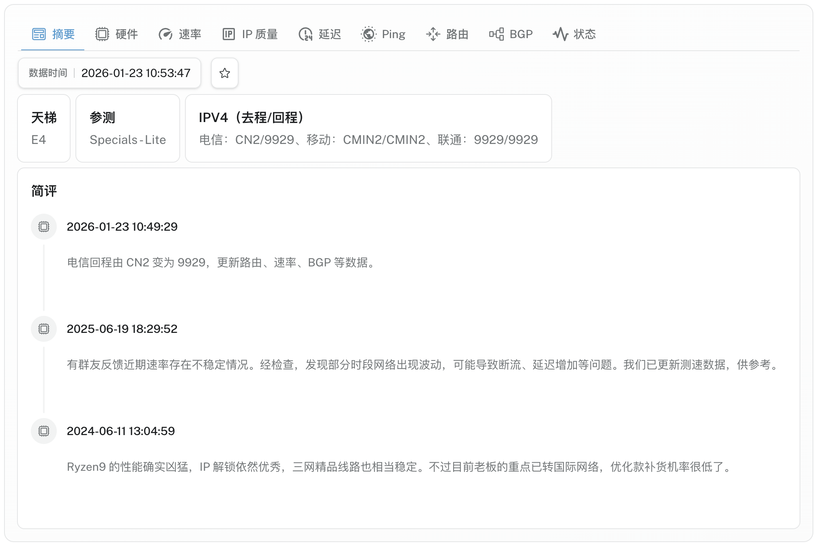Click the star favorite icon
Viewport: 817px width, 549px height.
point(224,73)
